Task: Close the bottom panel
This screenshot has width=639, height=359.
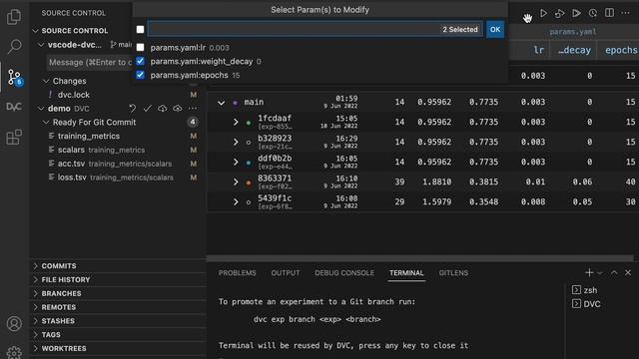Action: (x=628, y=272)
